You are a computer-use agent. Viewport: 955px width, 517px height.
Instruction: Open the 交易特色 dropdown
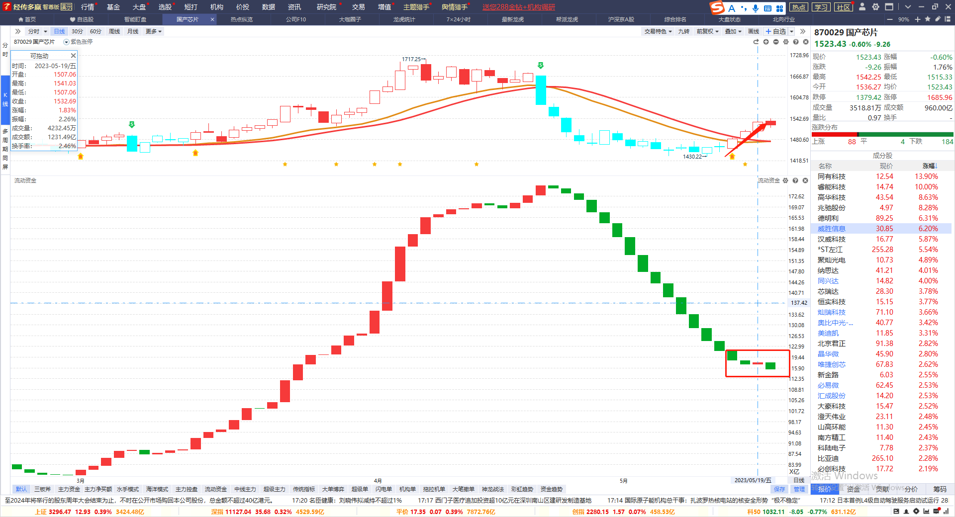click(x=658, y=31)
